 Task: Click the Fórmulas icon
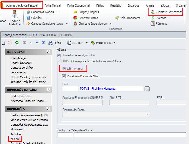click(x=153, y=24)
